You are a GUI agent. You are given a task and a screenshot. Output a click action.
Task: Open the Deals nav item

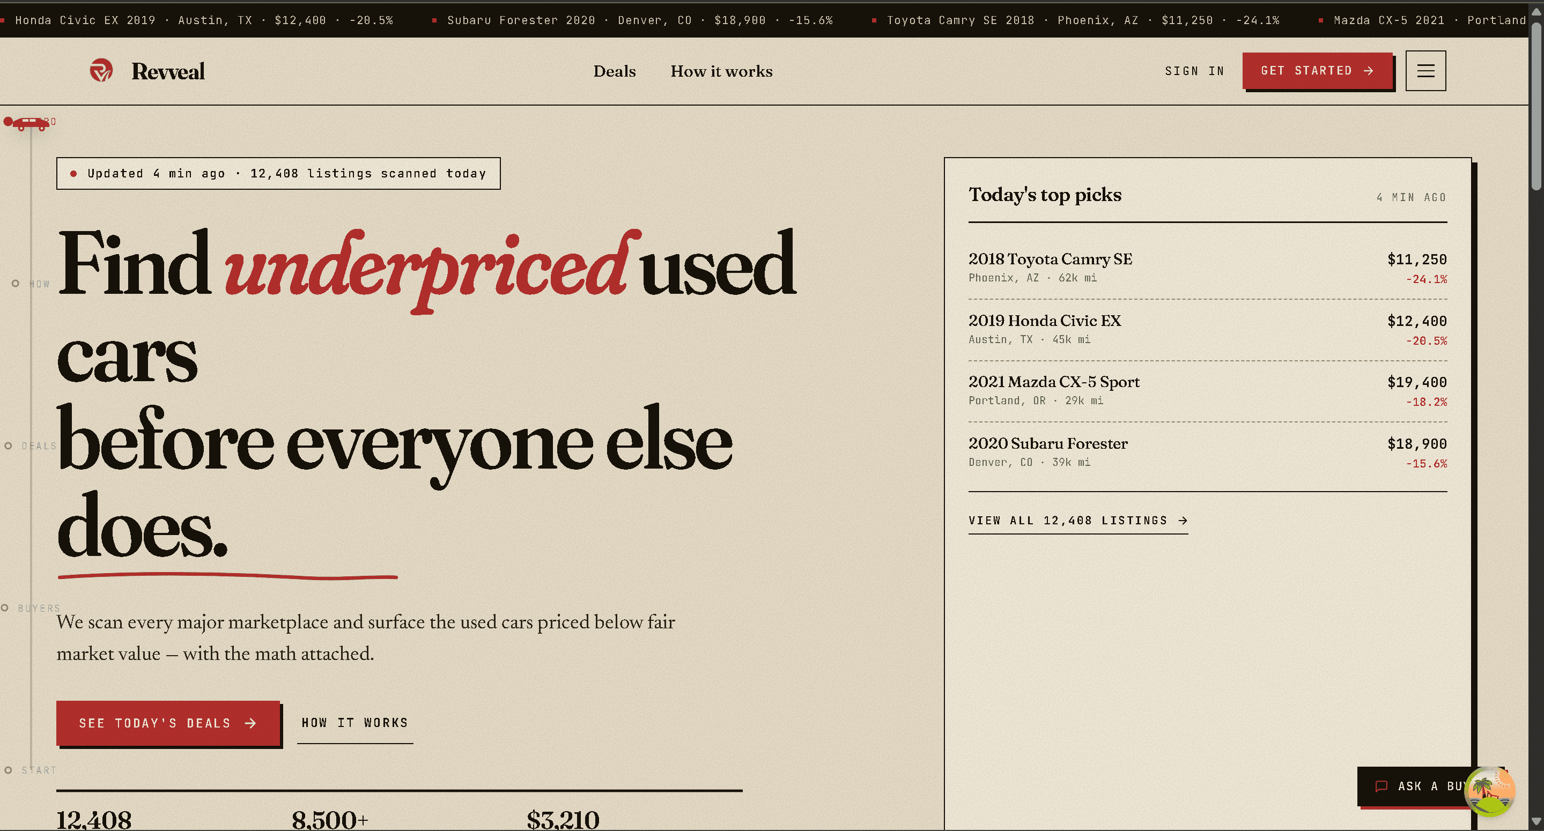click(x=615, y=71)
